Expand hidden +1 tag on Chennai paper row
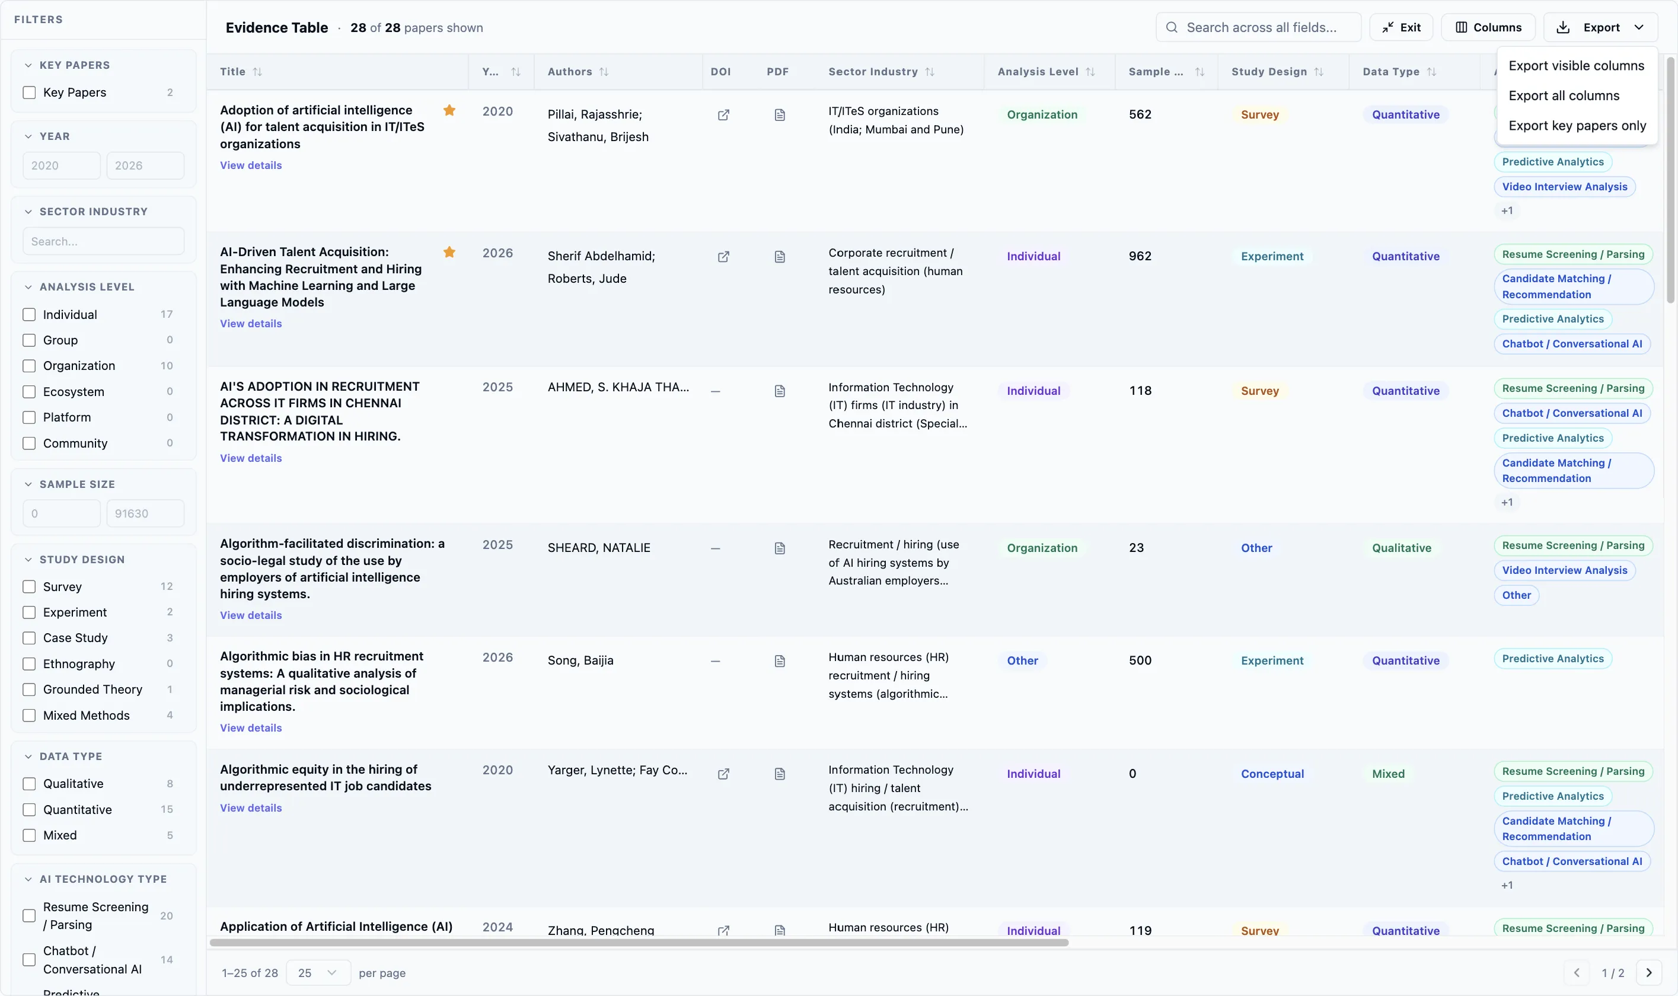 [x=1507, y=503]
